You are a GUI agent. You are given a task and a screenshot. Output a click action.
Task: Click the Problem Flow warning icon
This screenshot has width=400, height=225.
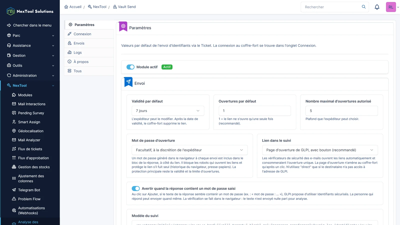coord(14,199)
